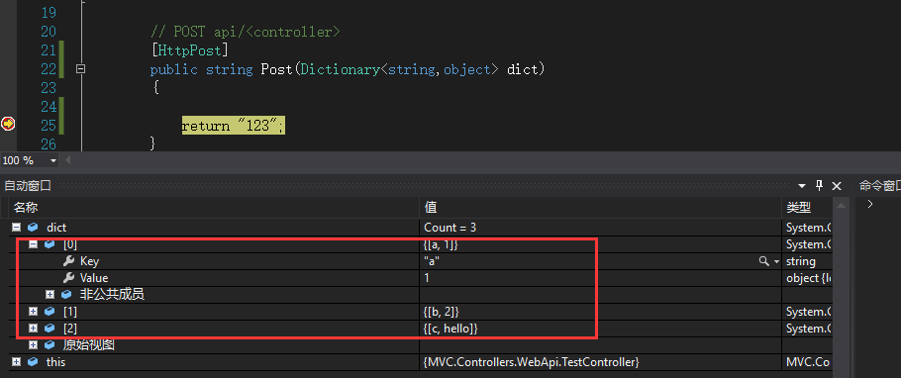Click the // POST api/<controller> comment
The width and height of the screenshot is (901, 378).
[246, 33]
